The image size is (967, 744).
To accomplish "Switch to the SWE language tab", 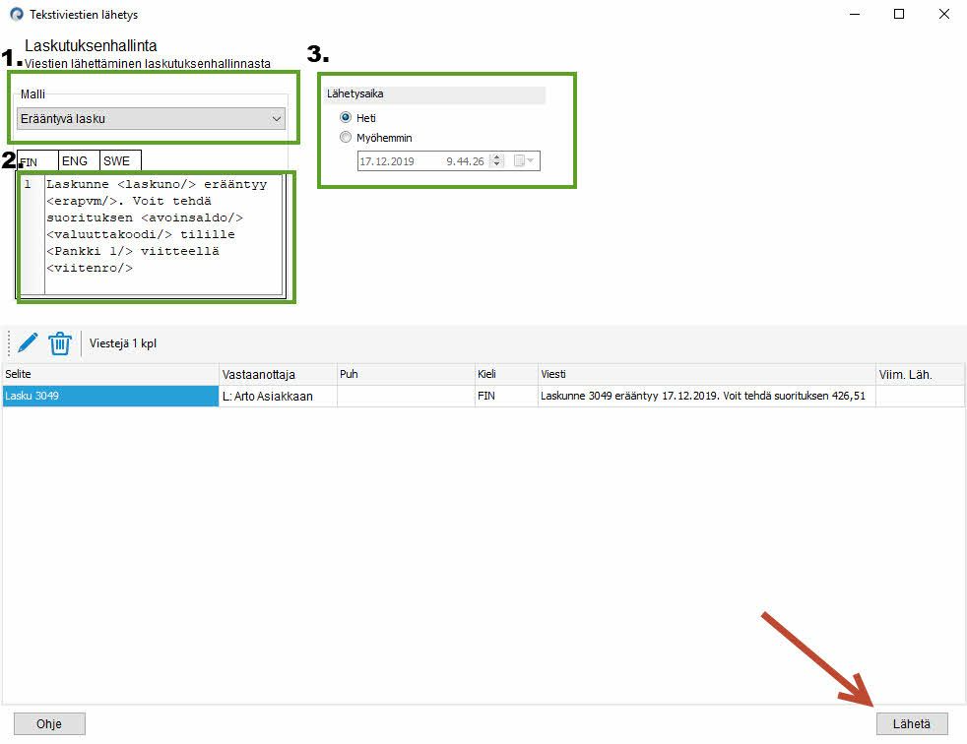I will pos(120,160).
